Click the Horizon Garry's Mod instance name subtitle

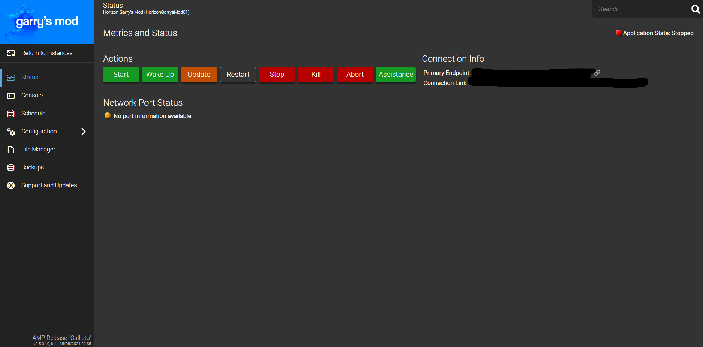(x=146, y=12)
